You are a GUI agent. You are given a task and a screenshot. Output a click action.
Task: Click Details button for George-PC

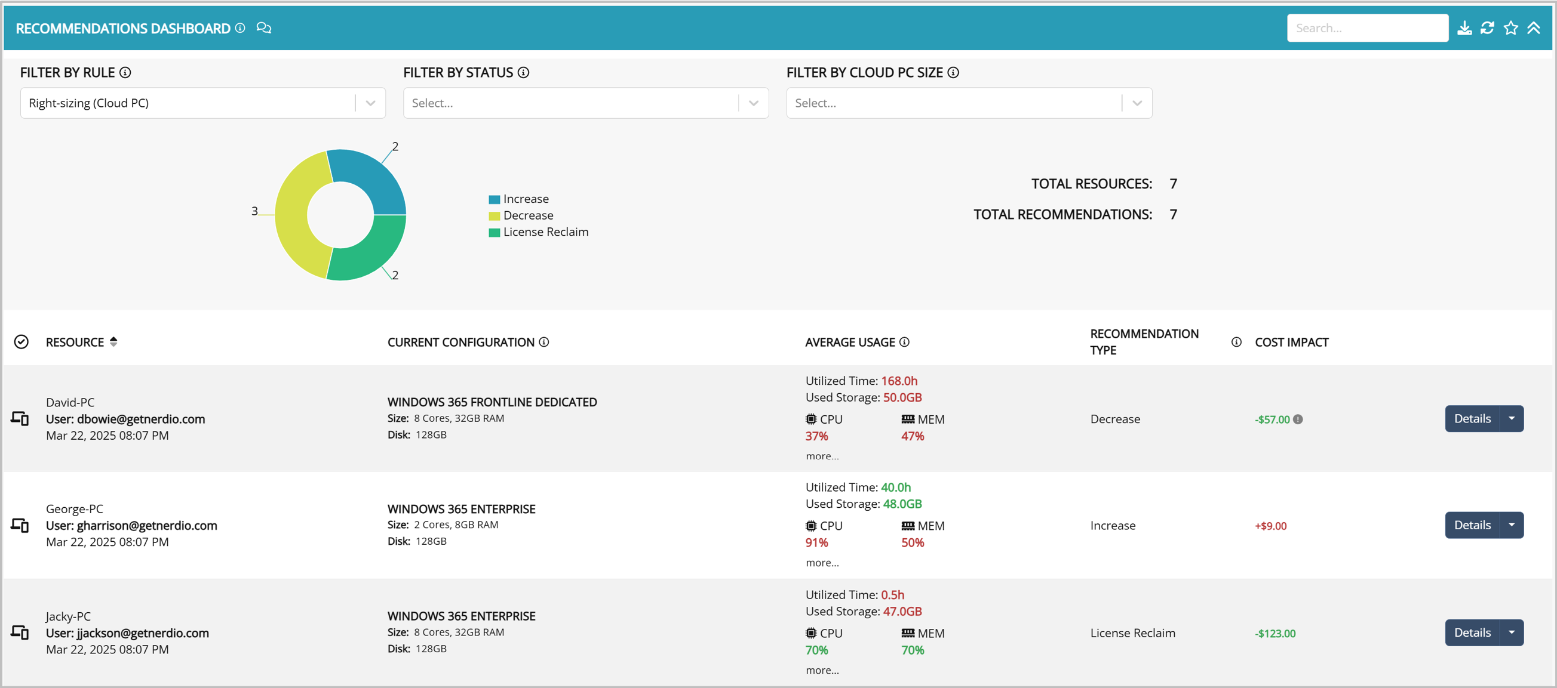click(1472, 525)
